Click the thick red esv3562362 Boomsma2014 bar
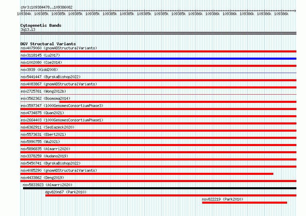The image size is (306, 216). (x=178, y=102)
